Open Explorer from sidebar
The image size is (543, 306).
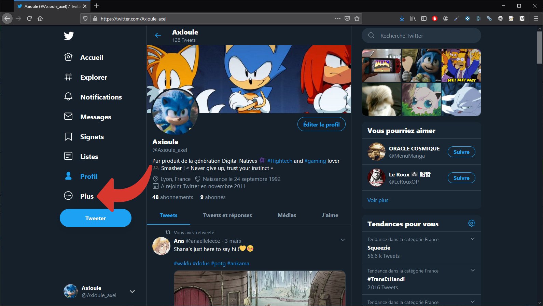pos(86,77)
